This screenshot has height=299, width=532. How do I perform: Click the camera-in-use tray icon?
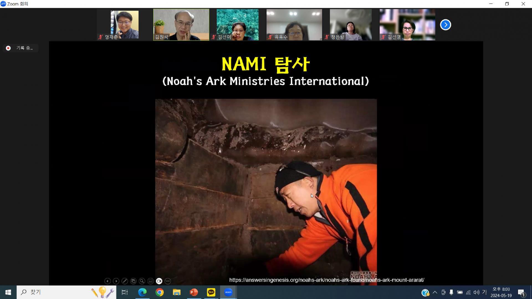click(443, 292)
